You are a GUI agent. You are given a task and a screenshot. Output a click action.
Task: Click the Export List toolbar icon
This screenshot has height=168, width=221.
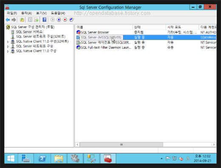point(36,20)
